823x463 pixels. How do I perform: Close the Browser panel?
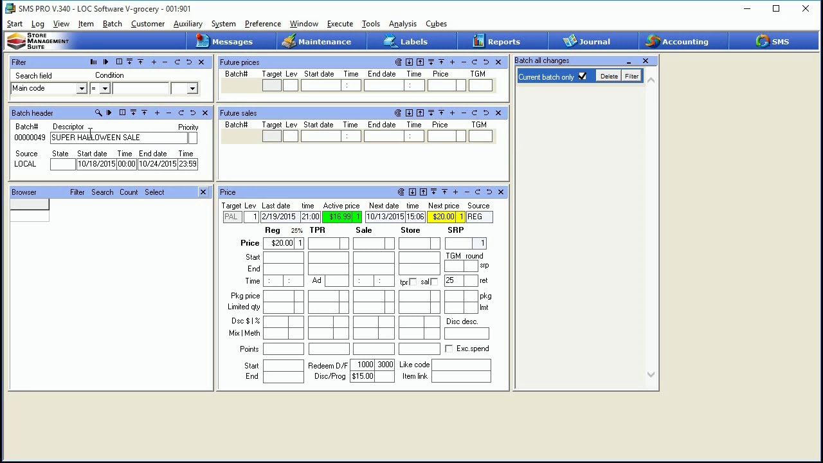click(x=203, y=192)
